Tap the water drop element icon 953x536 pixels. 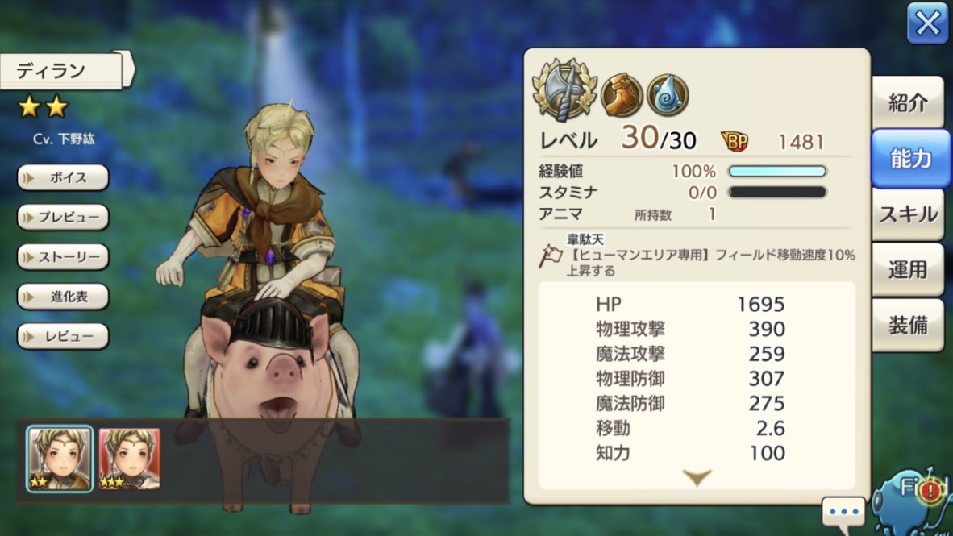[x=668, y=95]
